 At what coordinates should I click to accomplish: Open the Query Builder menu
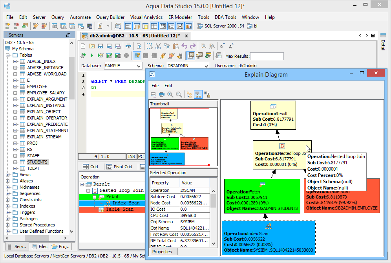110,17
